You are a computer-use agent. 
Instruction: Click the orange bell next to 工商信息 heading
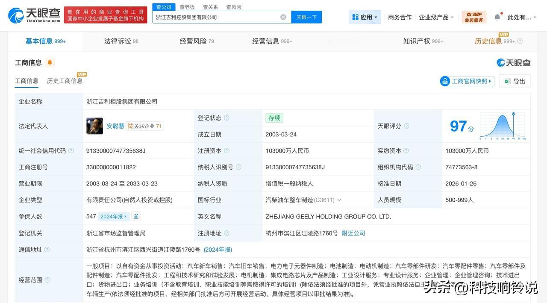click(50, 62)
